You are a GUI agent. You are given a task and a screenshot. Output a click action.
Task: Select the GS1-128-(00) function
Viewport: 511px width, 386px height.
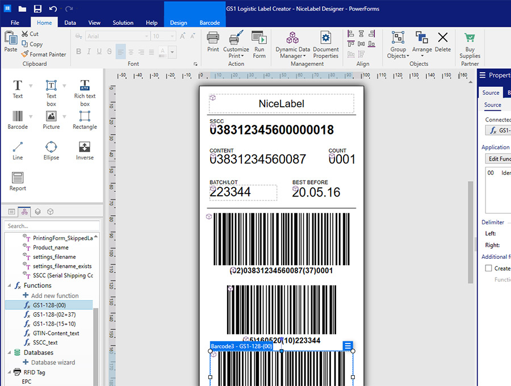click(x=49, y=305)
